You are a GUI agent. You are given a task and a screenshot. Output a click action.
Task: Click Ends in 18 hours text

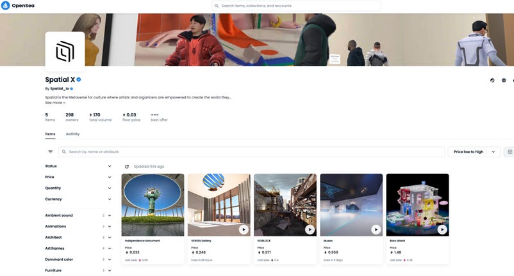click(x=202, y=260)
